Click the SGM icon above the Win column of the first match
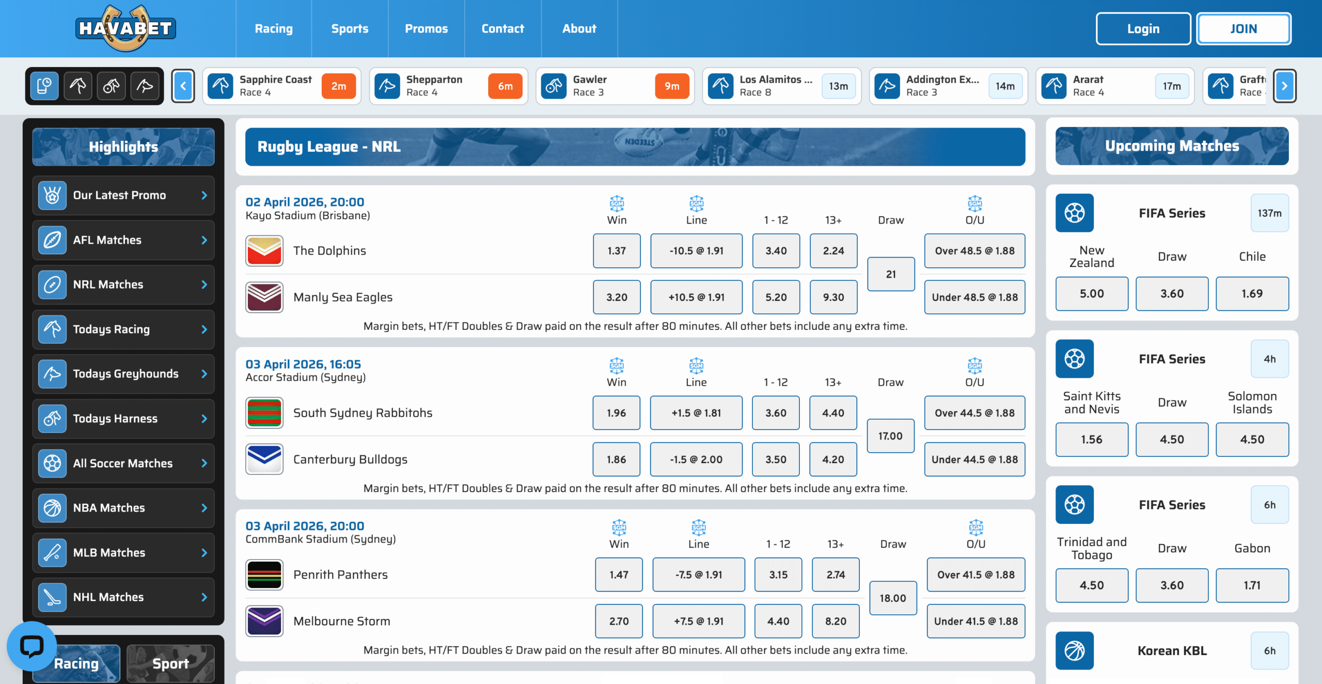The image size is (1322, 684). point(617,203)
